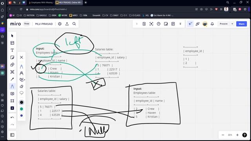The width and height of the screenshot is (251, 141).
Task: Click the address bar URL
Action: (48, 9)
